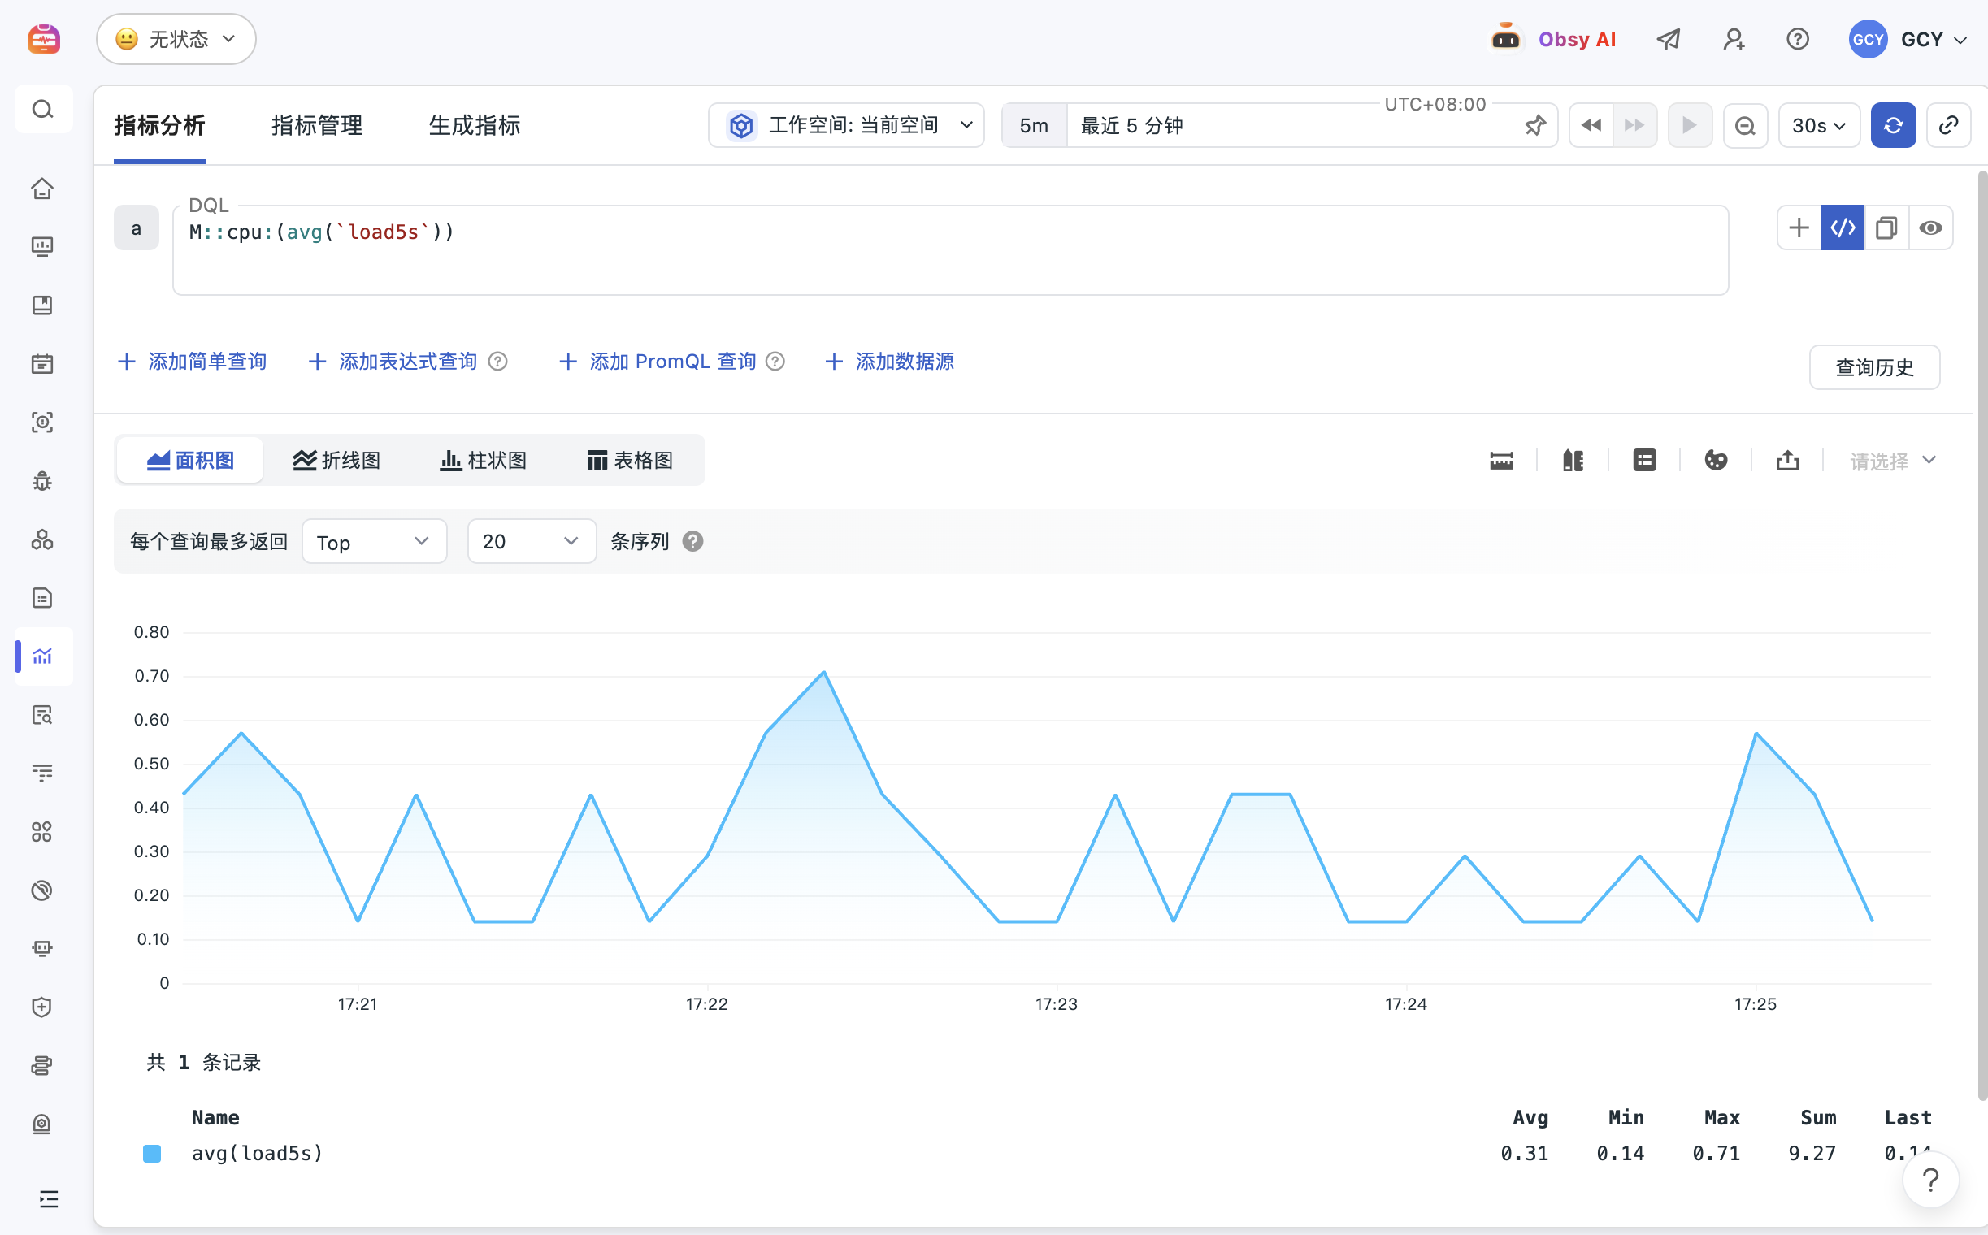
Task: Open the monitor dashboard sidebar icon
Action: [42, 247]
